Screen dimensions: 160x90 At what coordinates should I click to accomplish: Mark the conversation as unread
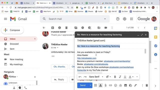coord(76,28)
